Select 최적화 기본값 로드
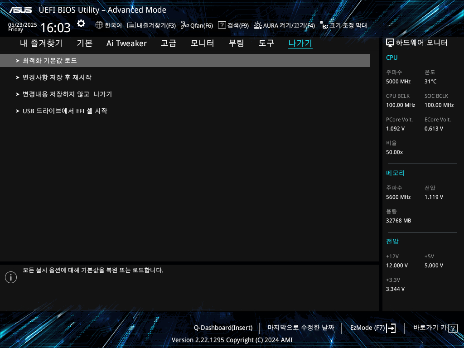The width and height of the screenshot is (464, 348). 185,60
